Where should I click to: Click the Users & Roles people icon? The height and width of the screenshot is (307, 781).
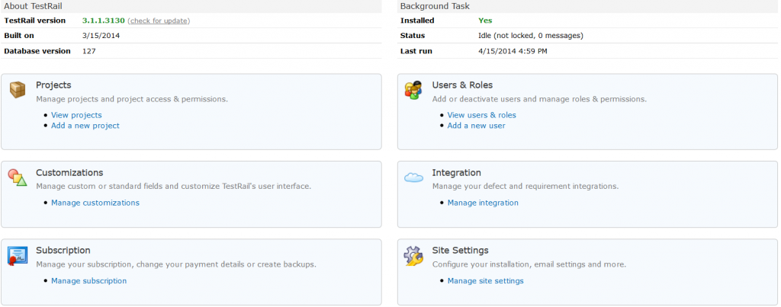tap(413, 90)
